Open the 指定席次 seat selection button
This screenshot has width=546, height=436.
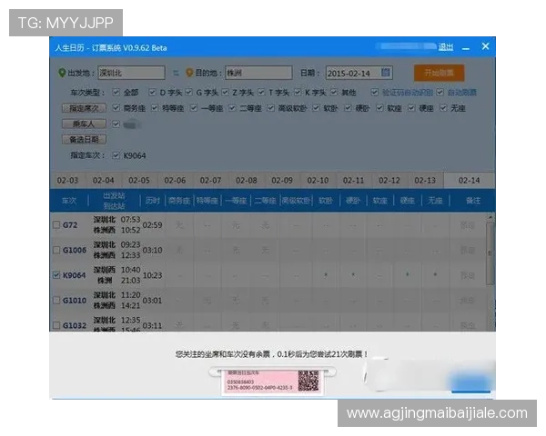(x=84, y=108)
